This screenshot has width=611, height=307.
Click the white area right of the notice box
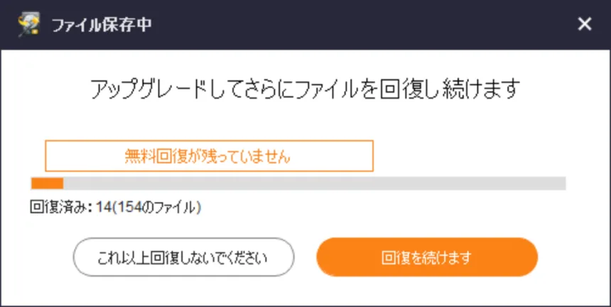tap(467, 156)
